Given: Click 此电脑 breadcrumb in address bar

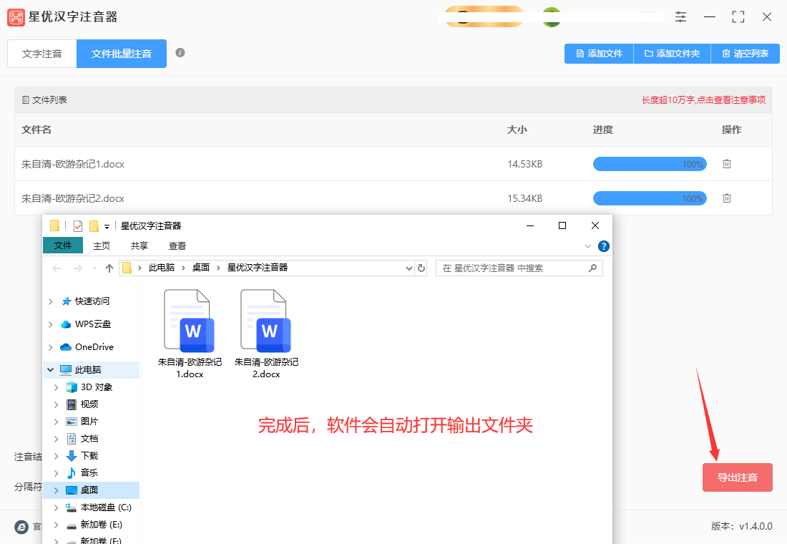Looking at the screenshot, I should point(161,268).
